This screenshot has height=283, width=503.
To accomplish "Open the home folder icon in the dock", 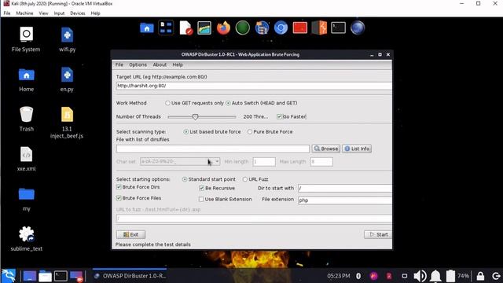I will click(147, 28).
